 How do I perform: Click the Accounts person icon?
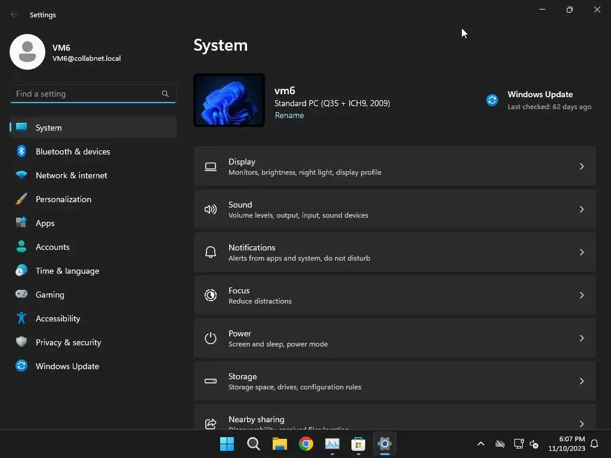pos(21,246)
